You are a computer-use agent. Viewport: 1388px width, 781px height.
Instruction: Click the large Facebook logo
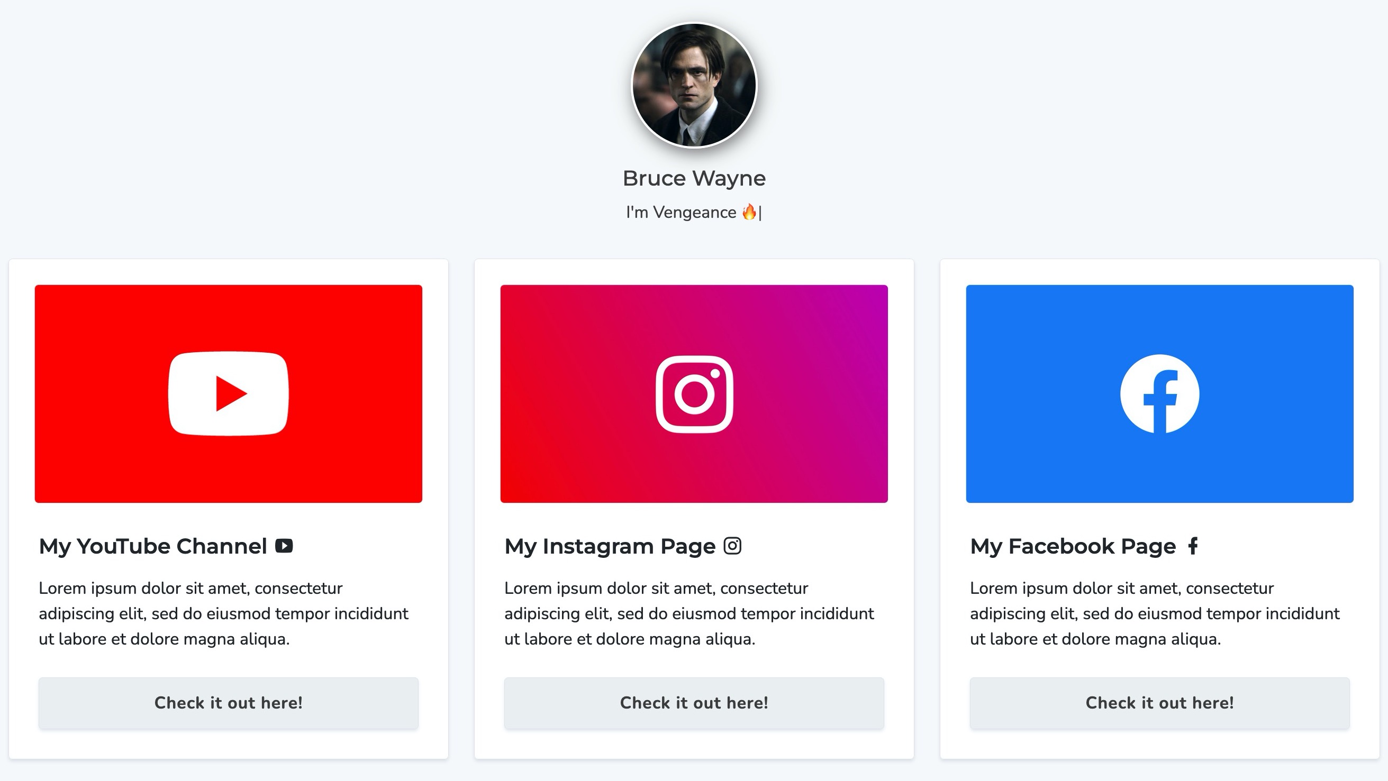tap(1159, 394)
